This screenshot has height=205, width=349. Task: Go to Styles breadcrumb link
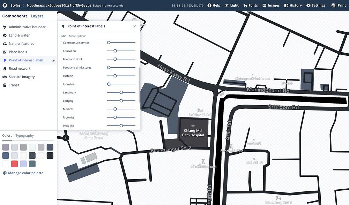coord(15,5)
